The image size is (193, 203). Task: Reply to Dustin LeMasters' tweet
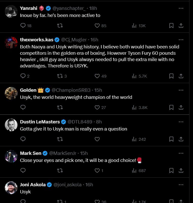[23, 139]
